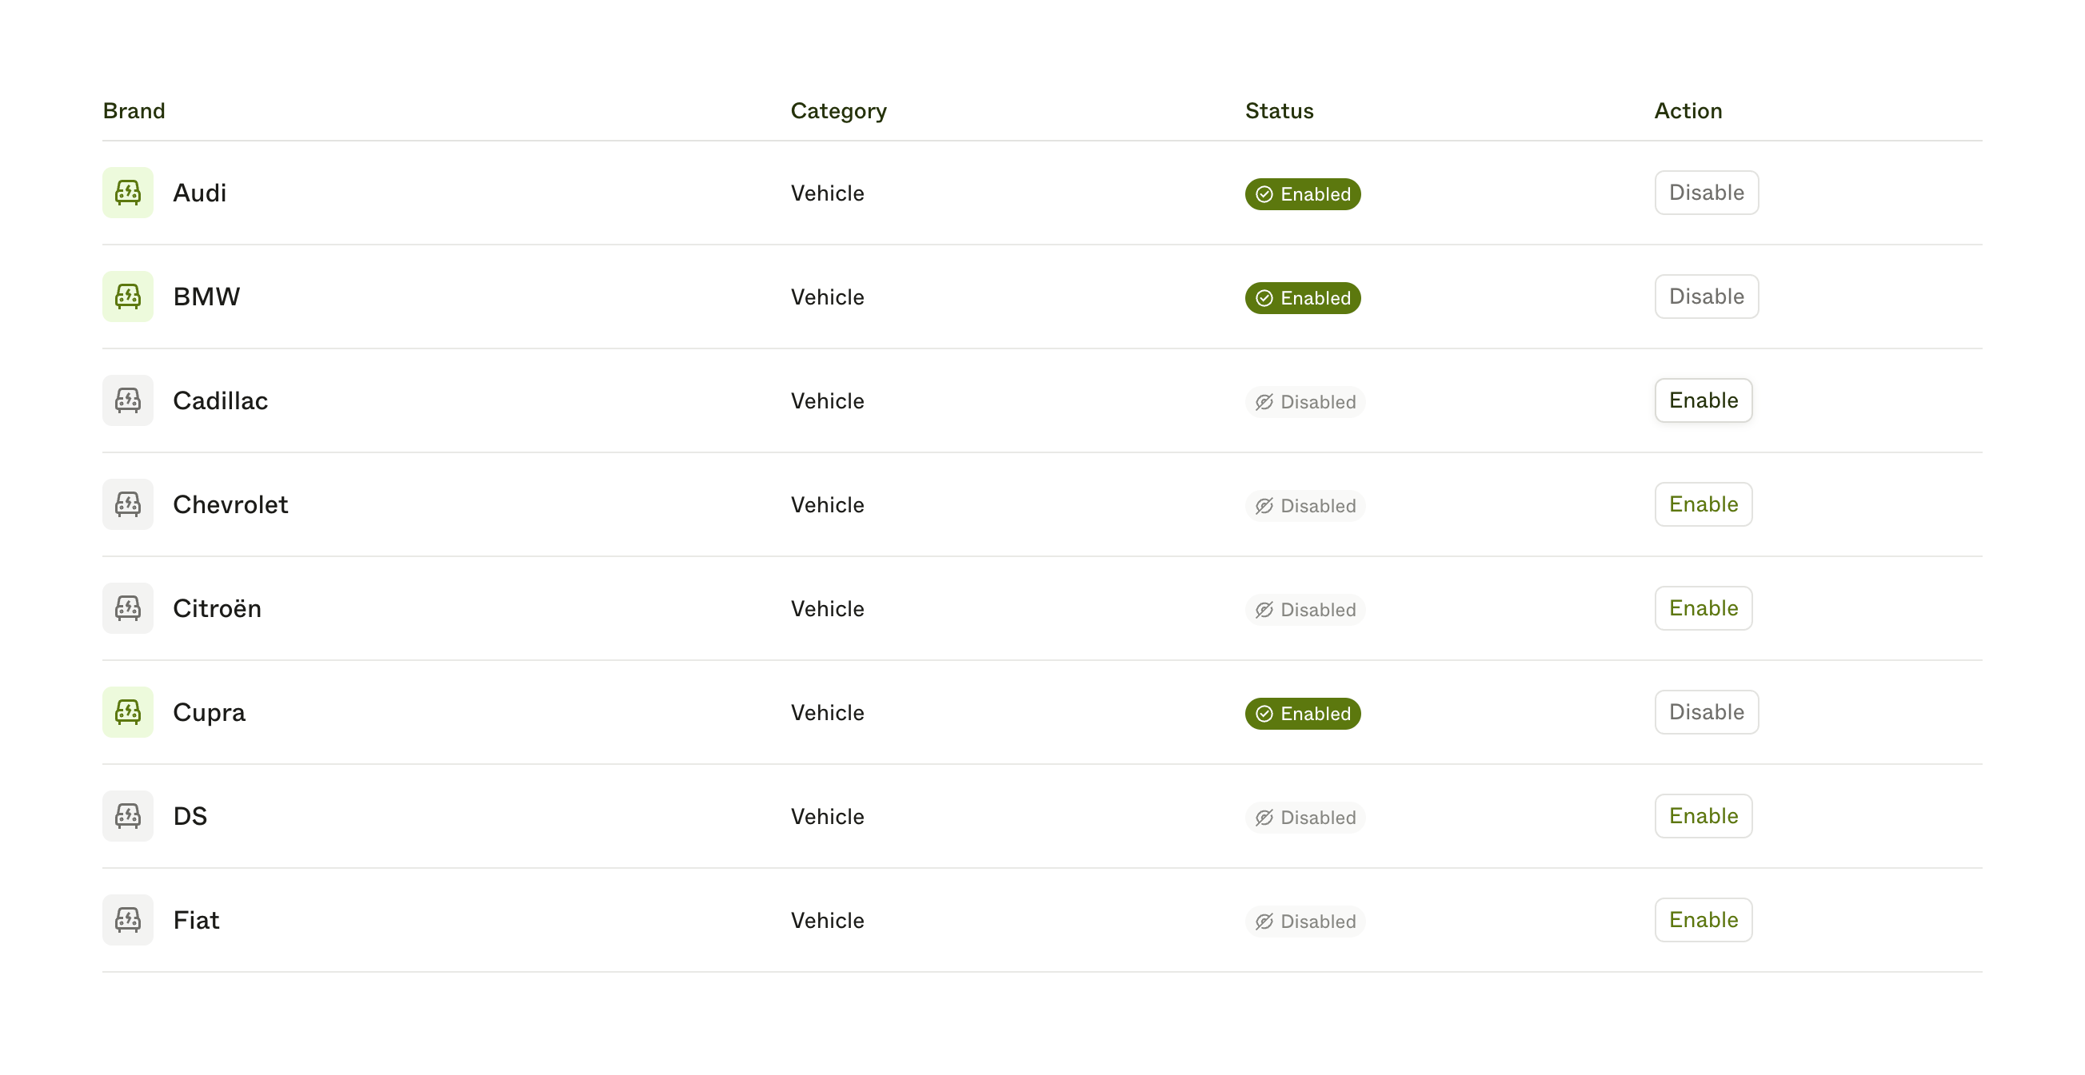Click the Enabled status badge for Audi
This screenshot has height=1075, width=2085.
coord(1302,194)
